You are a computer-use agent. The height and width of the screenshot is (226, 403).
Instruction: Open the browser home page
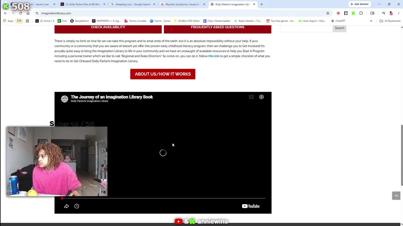pos(28,13)
